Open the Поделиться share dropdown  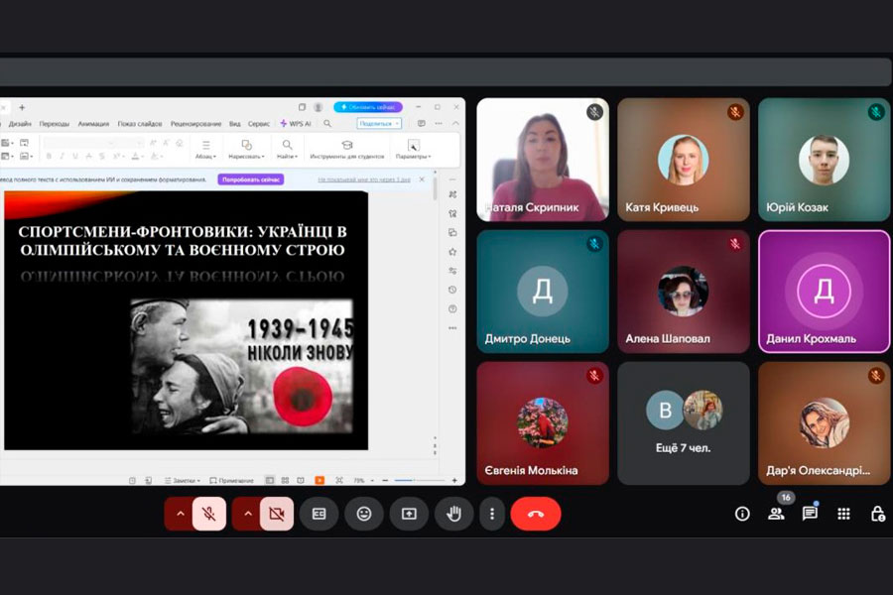[379, 124]
